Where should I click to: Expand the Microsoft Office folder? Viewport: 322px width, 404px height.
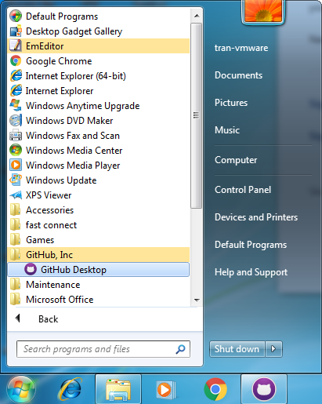pos(99,300)
